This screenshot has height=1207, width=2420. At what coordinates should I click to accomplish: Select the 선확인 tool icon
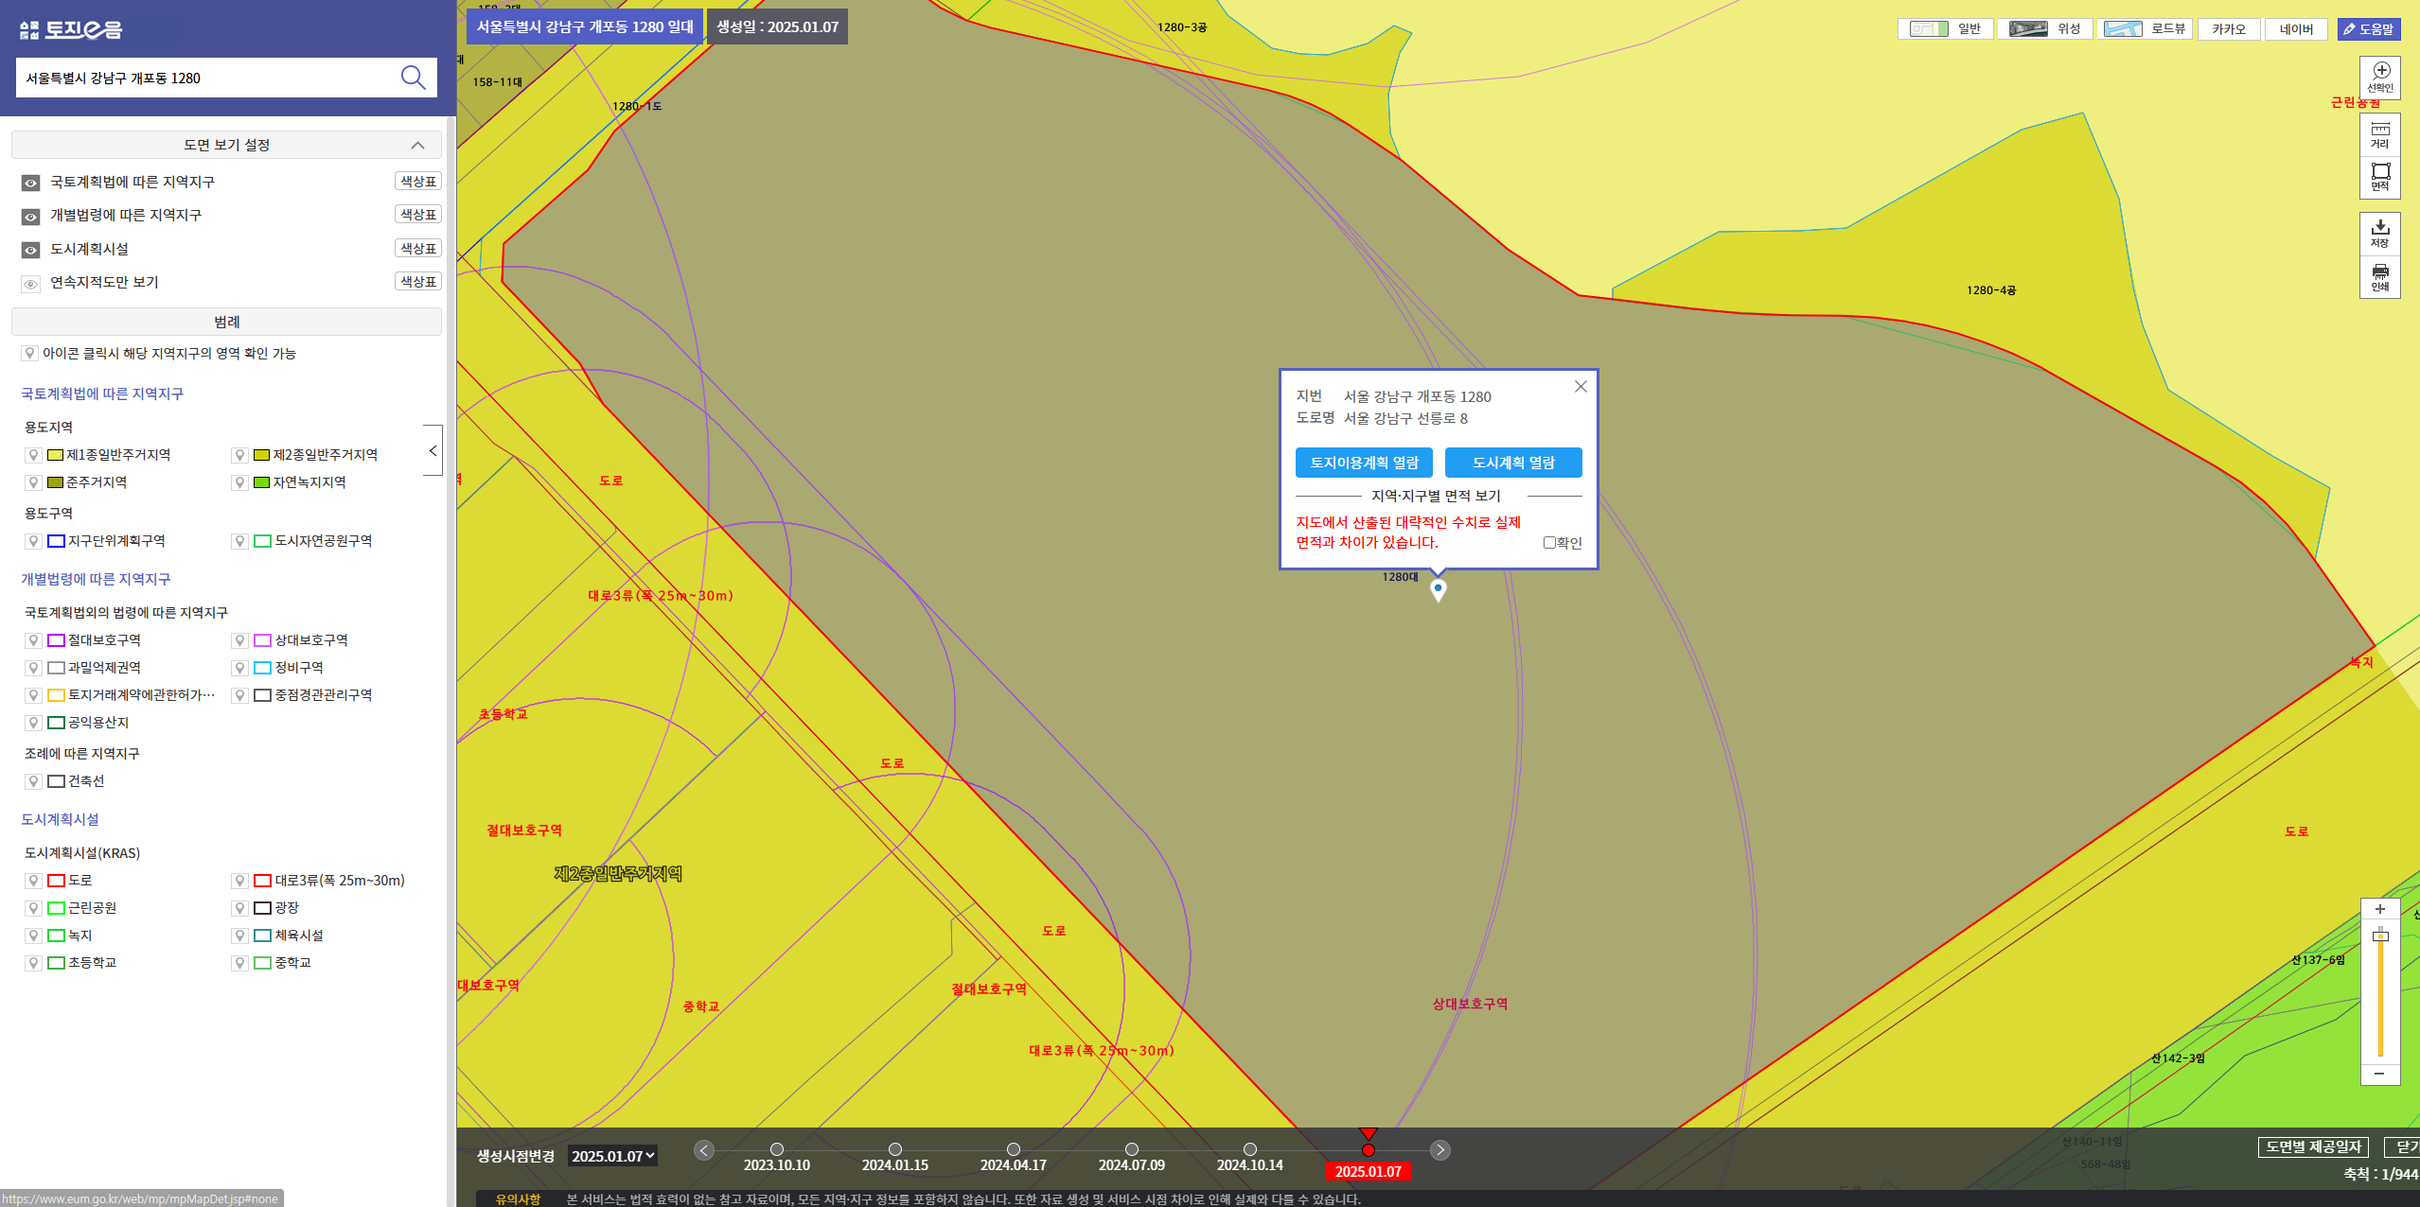[2380, 77]
